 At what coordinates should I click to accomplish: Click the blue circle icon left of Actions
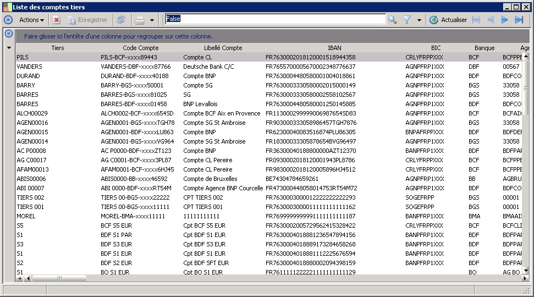[8, 20]
